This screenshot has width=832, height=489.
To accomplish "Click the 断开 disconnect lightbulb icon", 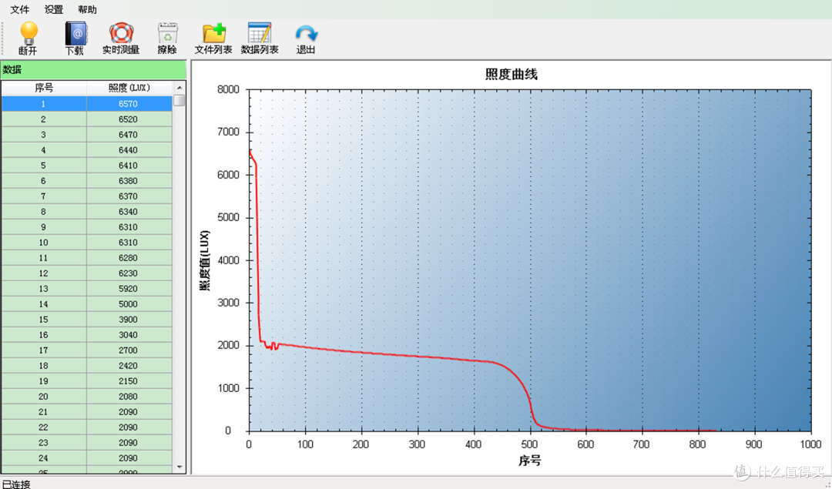I will pos(29,33).
